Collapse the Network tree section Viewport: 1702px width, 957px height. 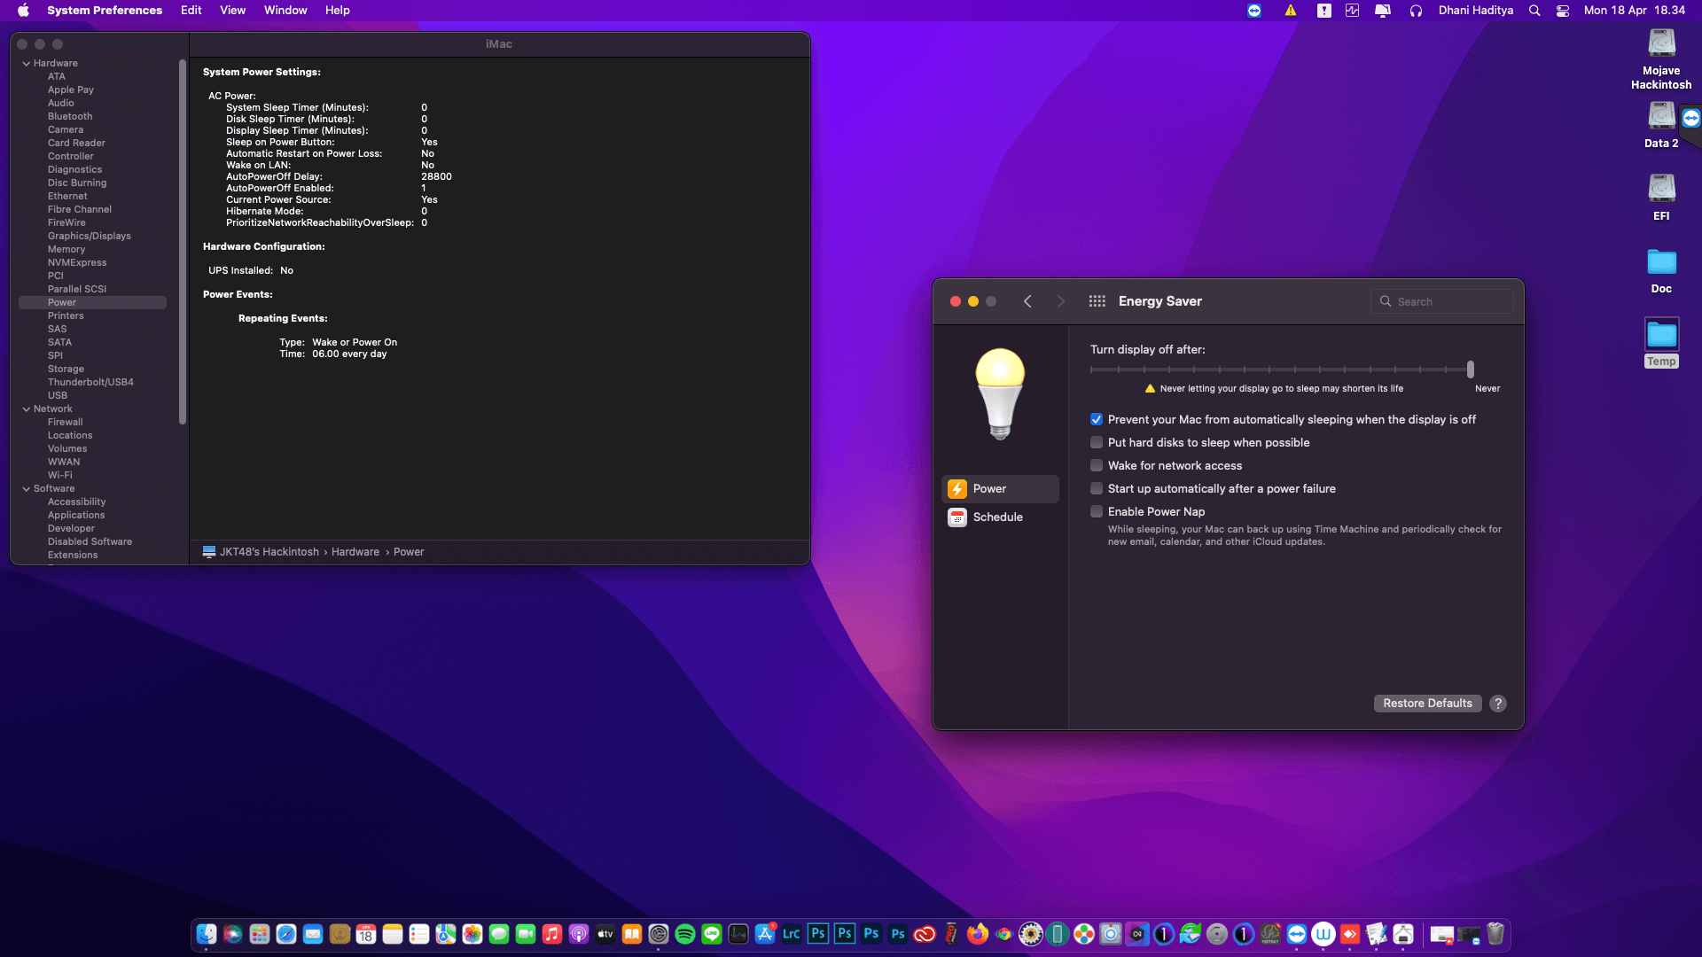27,409
